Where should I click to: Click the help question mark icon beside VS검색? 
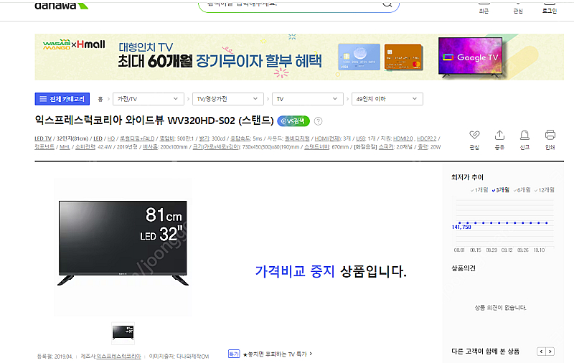coord(318,121)
